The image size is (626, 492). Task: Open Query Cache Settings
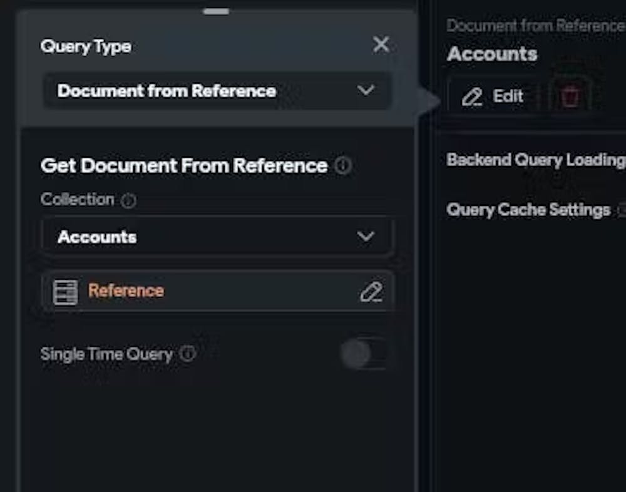tap(528, 210)
